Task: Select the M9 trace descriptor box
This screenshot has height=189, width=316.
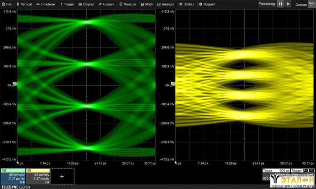Action: point(37,176)
